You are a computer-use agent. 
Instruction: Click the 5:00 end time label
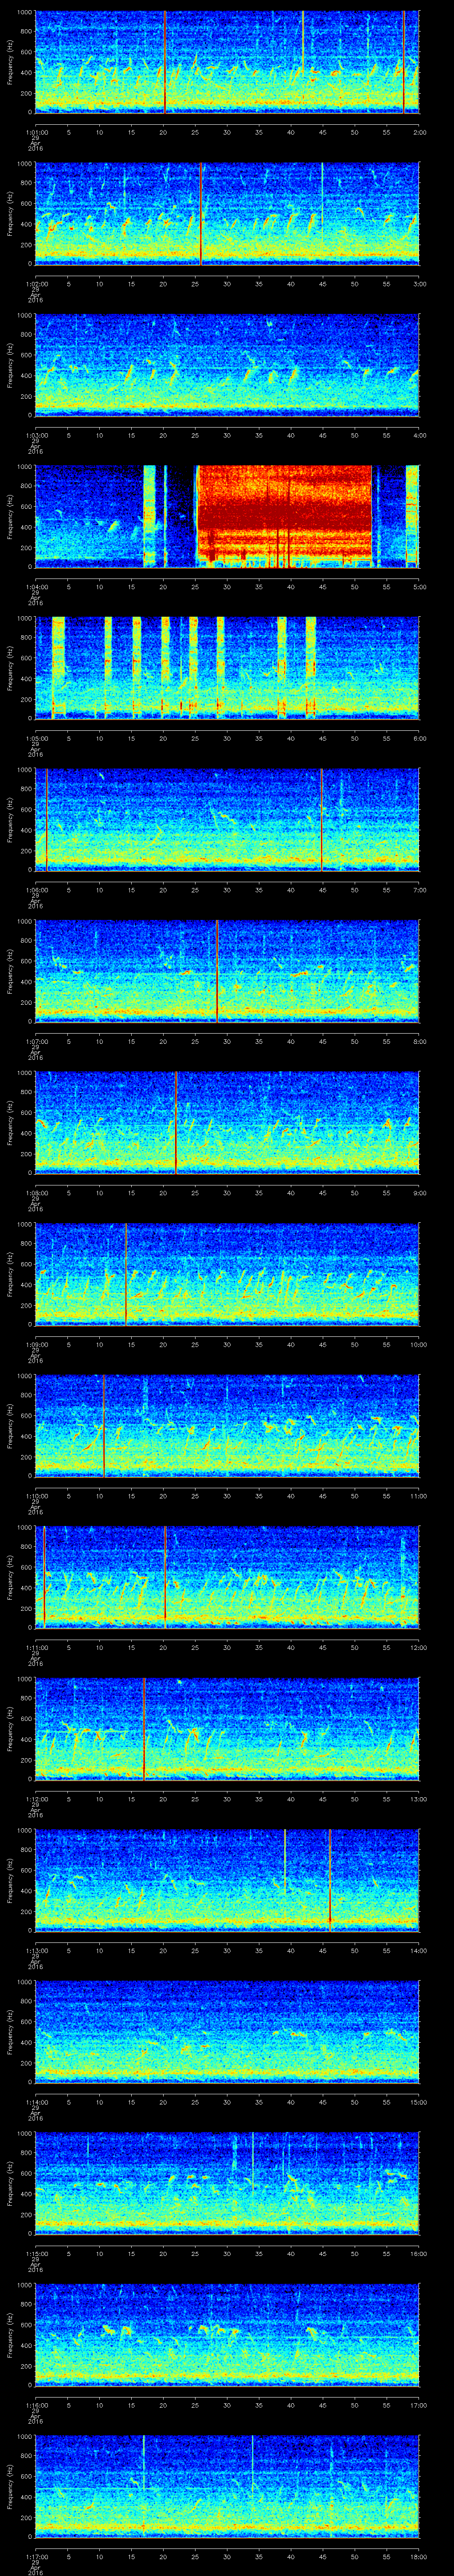(419, 586)
